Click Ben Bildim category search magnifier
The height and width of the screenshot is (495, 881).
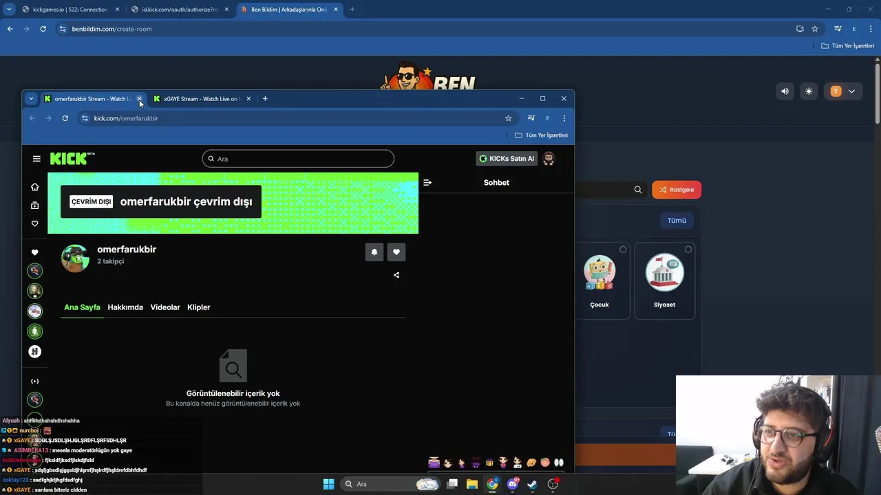[638, 190]
